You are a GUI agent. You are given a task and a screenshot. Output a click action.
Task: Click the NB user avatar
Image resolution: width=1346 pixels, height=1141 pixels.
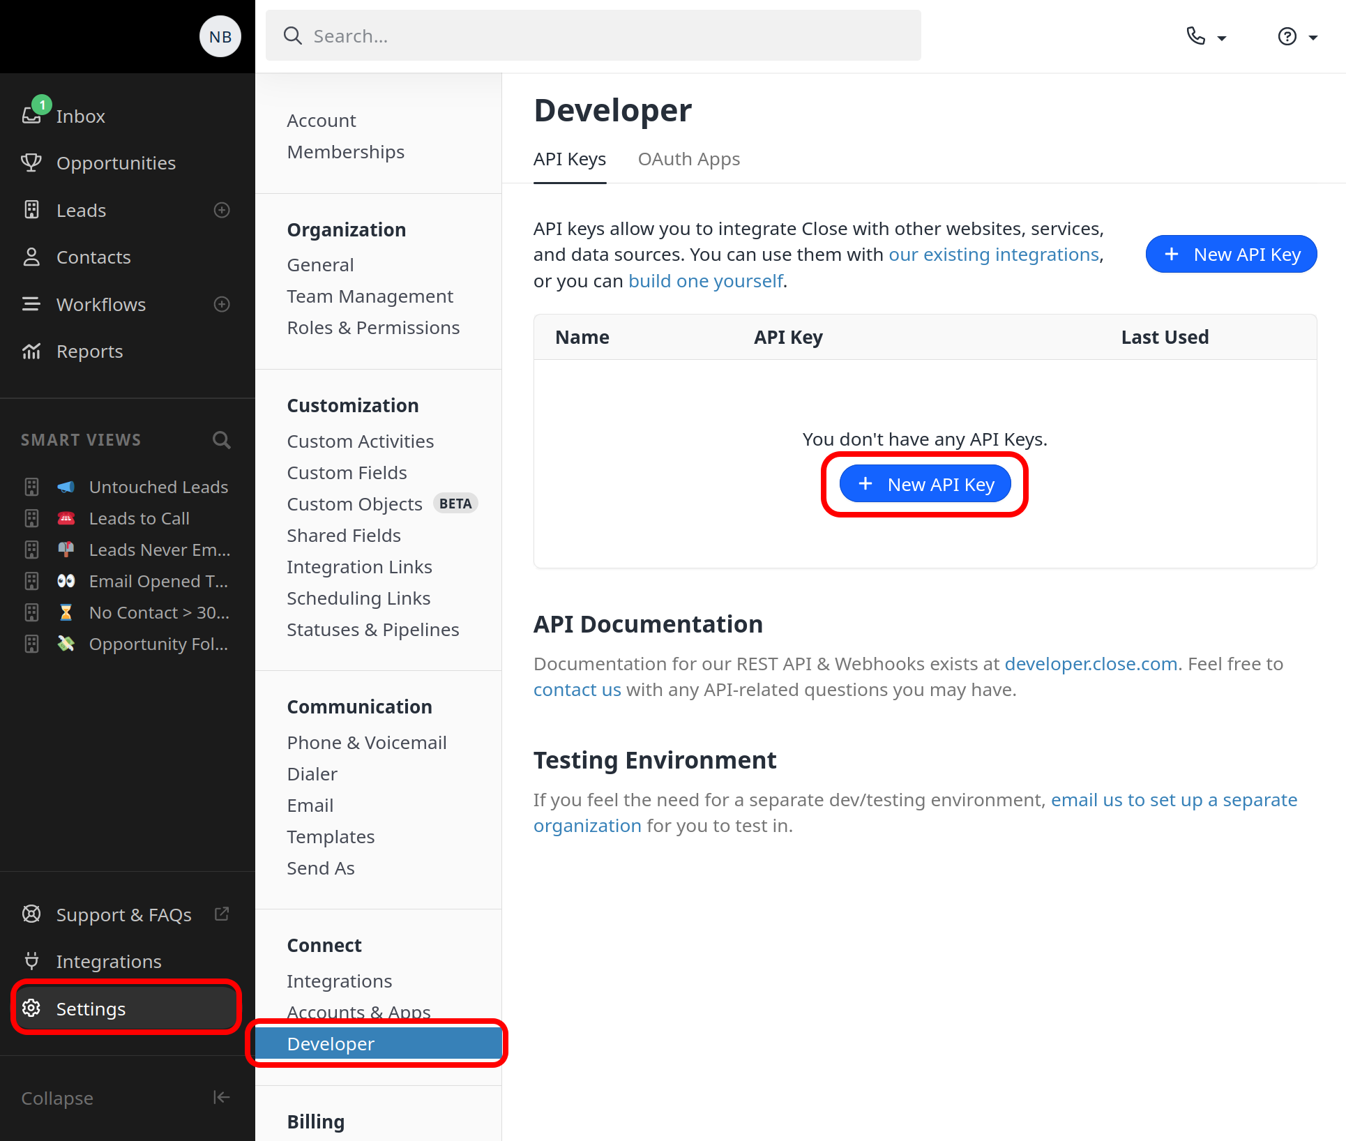(x=220, y=36)
